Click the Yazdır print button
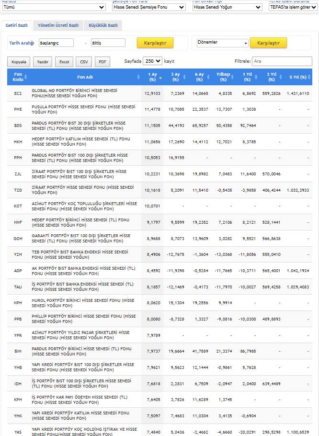Viewport: 319px width, 436px height. coord(43,62)
